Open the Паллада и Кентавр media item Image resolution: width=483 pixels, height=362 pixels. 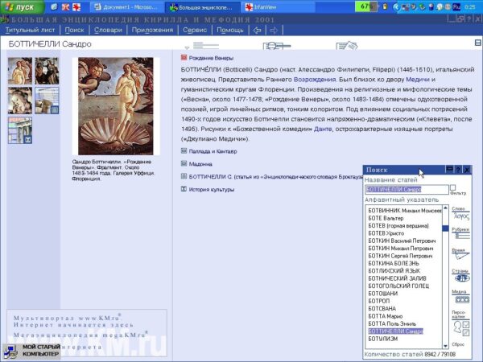pos(213,150)
